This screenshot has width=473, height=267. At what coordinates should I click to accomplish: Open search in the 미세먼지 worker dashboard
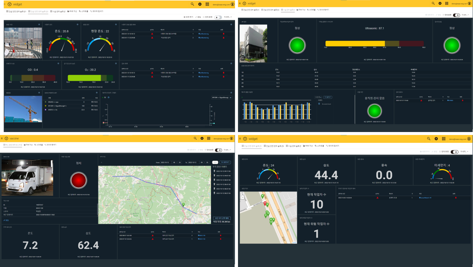point(429,139)
